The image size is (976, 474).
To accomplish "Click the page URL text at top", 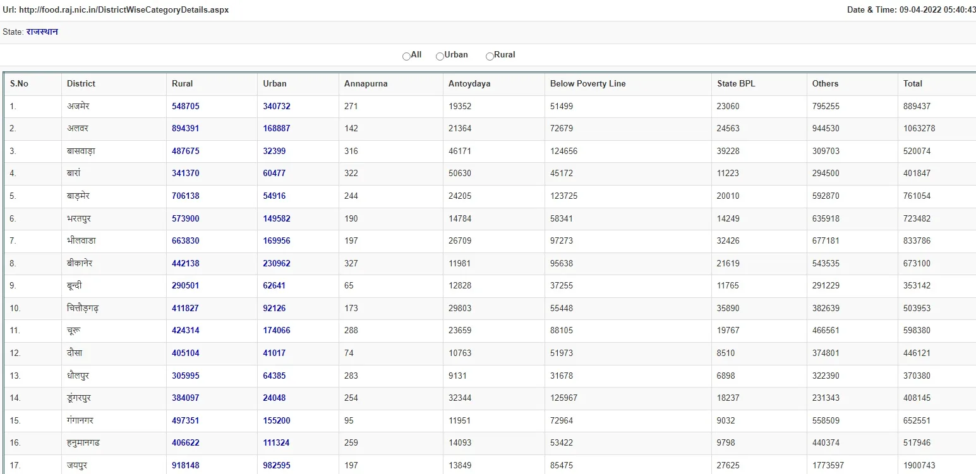I will (x=116, y=10).
